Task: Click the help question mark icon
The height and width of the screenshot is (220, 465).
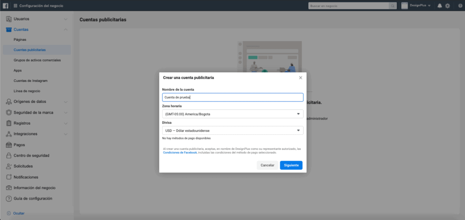Action: (460, 5)
